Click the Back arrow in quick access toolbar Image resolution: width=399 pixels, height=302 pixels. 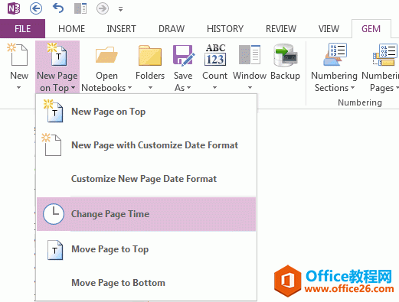(36, 8)
